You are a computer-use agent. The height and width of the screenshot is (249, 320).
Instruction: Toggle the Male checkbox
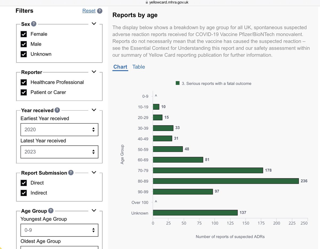tap(24, 44)
